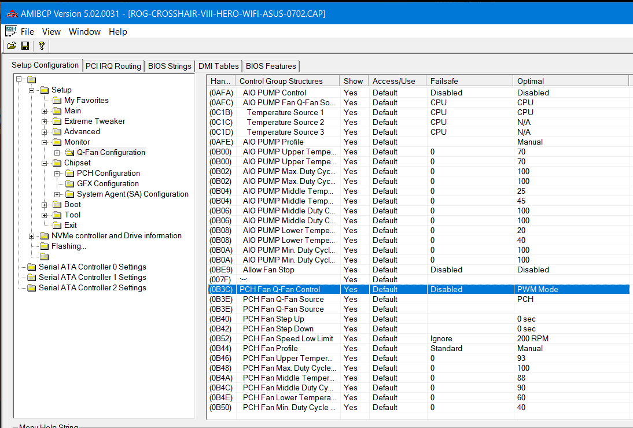Screen dimensions: 633x428
Task: Expand the Boot tree node
Action: coord(45,205)
